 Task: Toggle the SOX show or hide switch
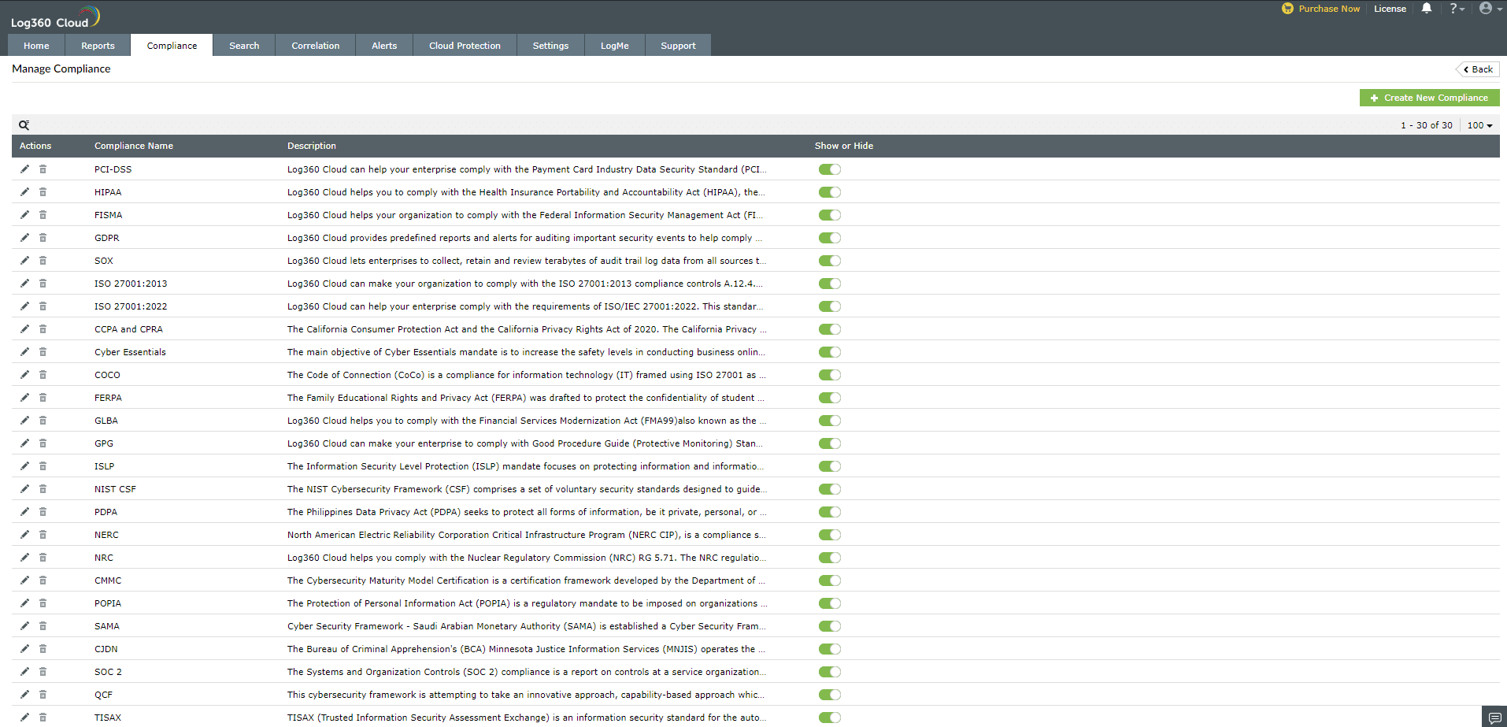pos(830,261)
